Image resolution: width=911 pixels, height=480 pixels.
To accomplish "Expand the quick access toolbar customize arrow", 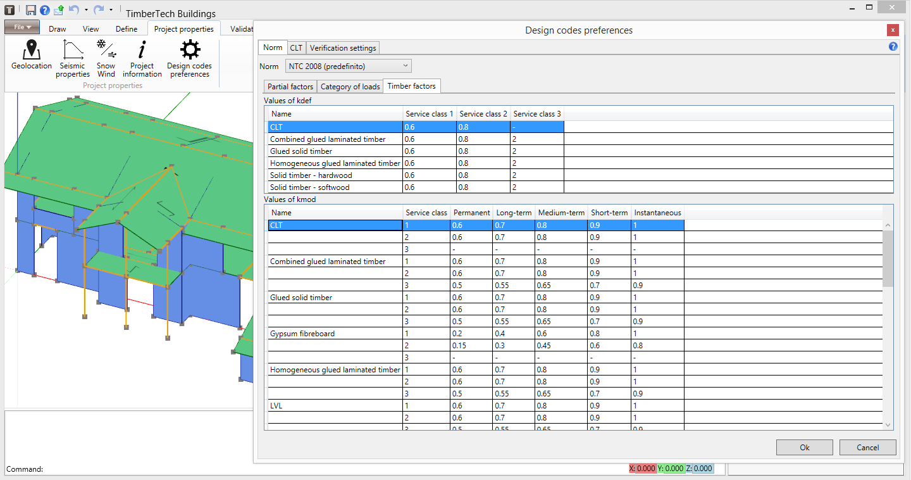I will (111, 10).
